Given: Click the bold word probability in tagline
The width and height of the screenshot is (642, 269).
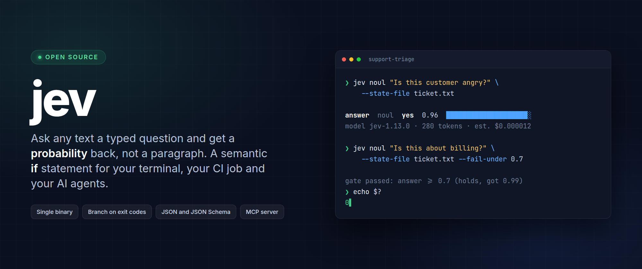Looking at the screenshot, I should tap(59, 154).
